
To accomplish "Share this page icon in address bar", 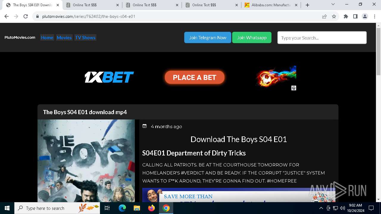I will [324, 16].
